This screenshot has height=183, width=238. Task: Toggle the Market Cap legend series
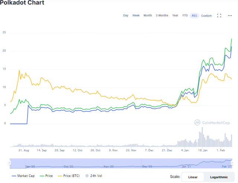click(x=23, y=176)
